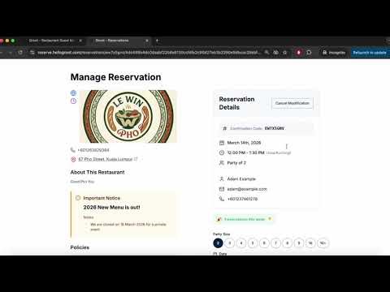Click the About This Restaurant heading
The height and width of the screenshot is (292, 390).
tap(97, 172)
